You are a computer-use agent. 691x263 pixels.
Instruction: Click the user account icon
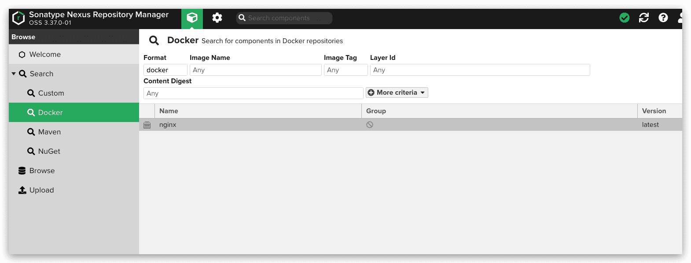click(x=680, y=18)
